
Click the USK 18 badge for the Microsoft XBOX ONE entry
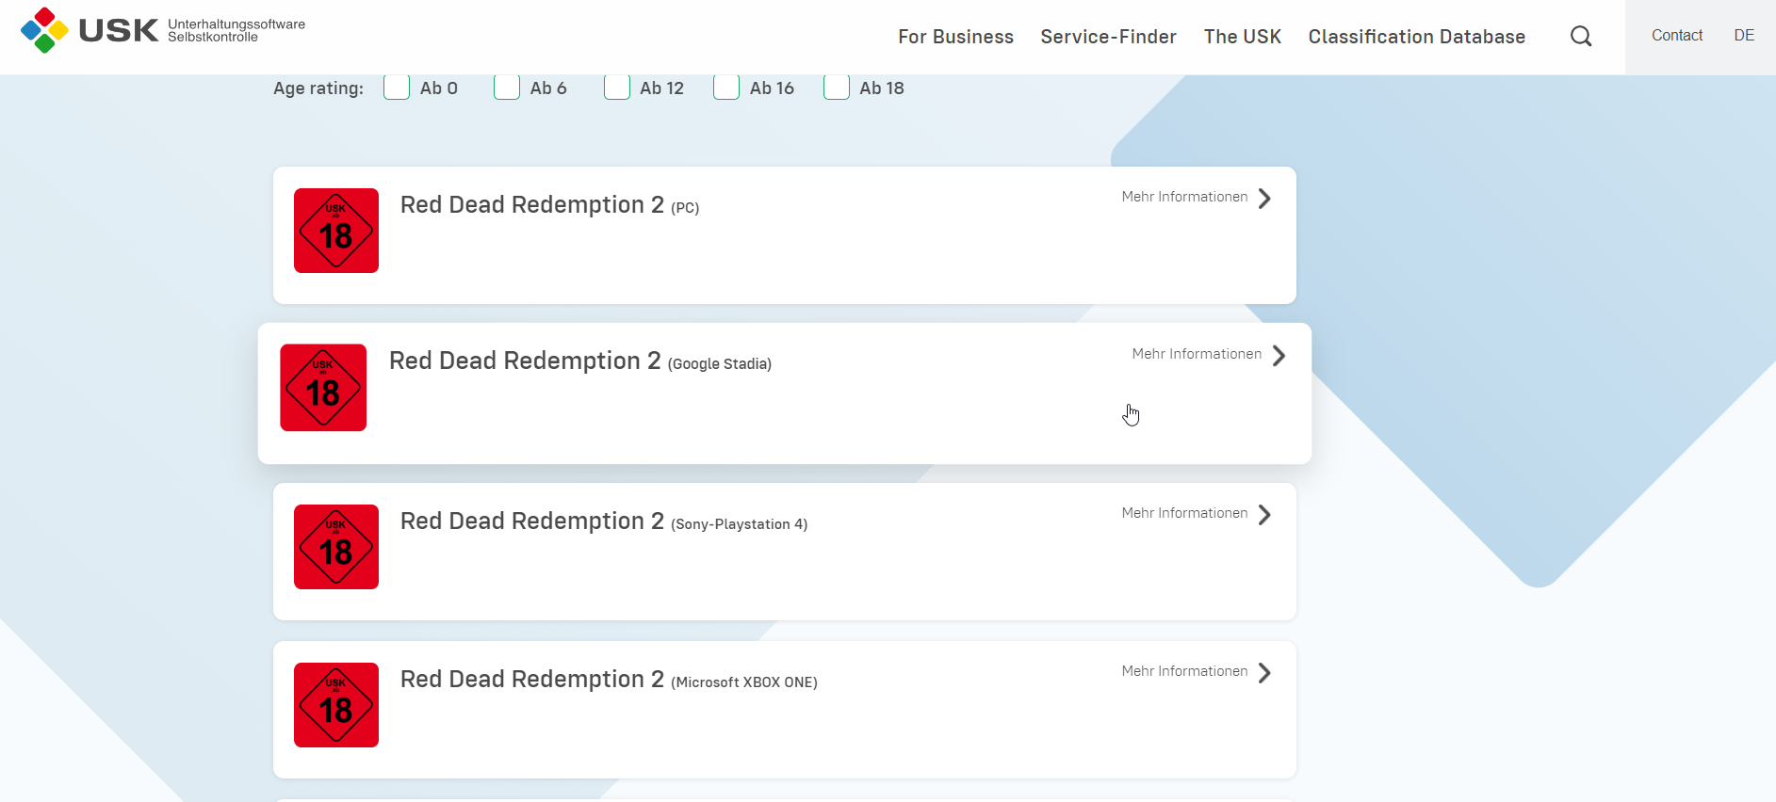coord(336,705)
